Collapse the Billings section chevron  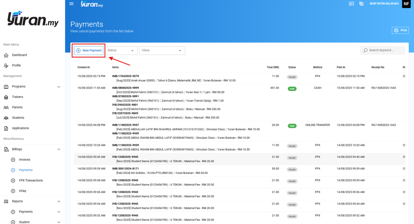[x=58, y=149]
